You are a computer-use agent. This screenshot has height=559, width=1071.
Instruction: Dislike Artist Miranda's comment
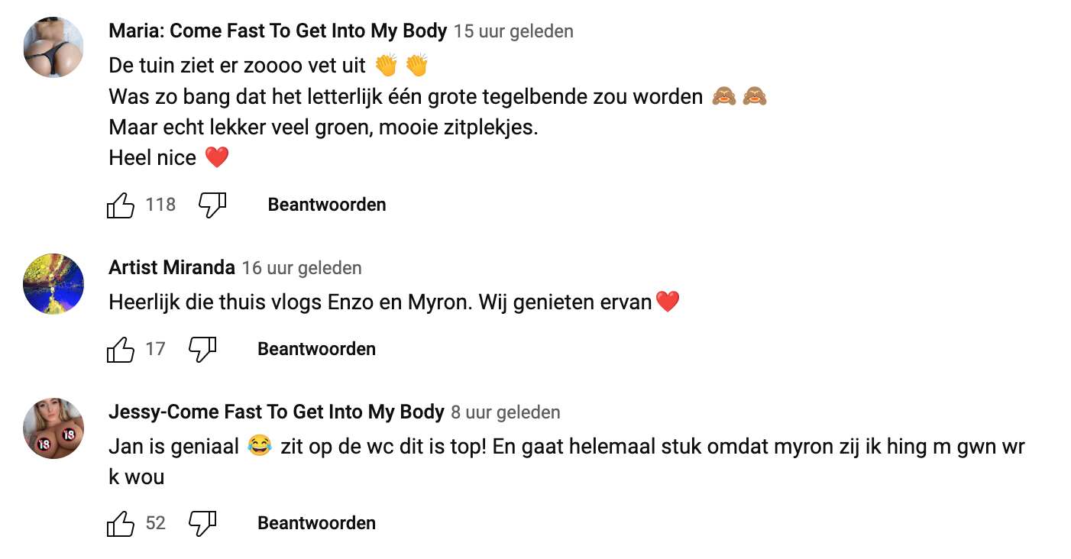202,349
